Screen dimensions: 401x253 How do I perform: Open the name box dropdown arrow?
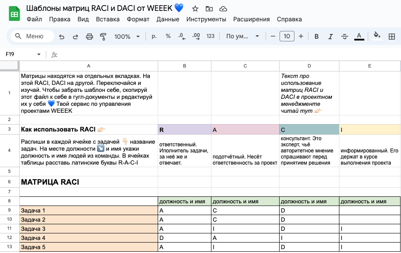pos(39,54)
